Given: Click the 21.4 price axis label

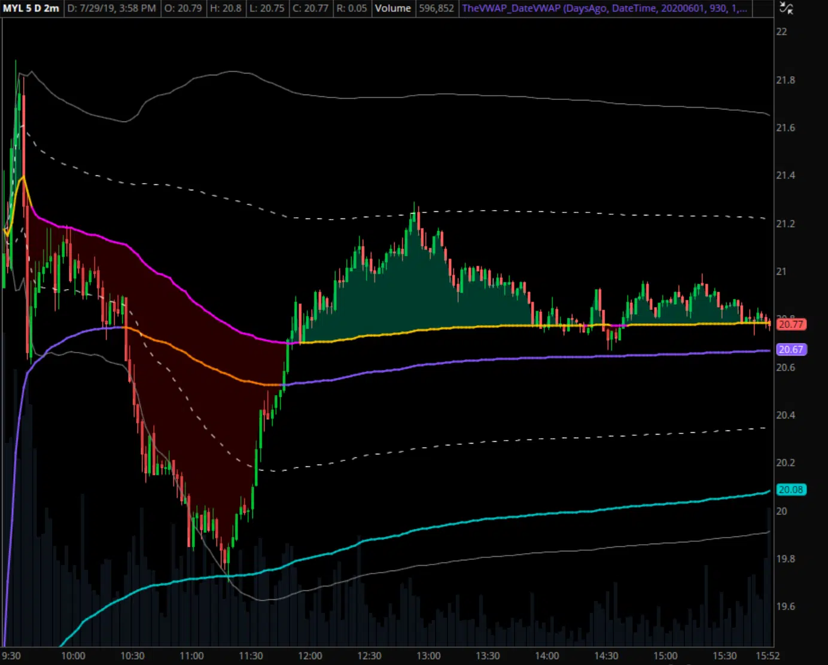Looking at the screenshot, I should click(x=786, y=175).
